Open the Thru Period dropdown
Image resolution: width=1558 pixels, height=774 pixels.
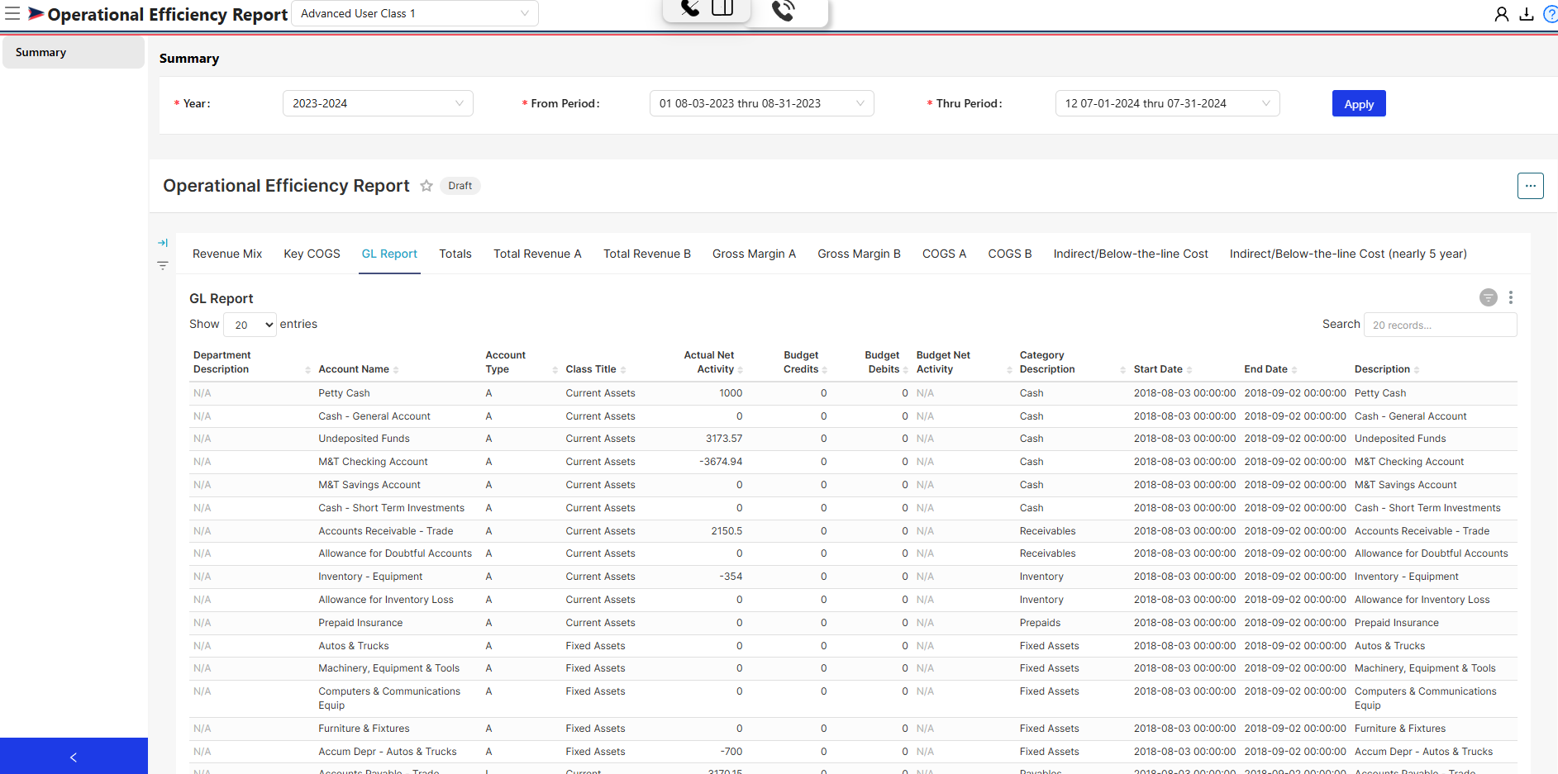(1167, 103)
